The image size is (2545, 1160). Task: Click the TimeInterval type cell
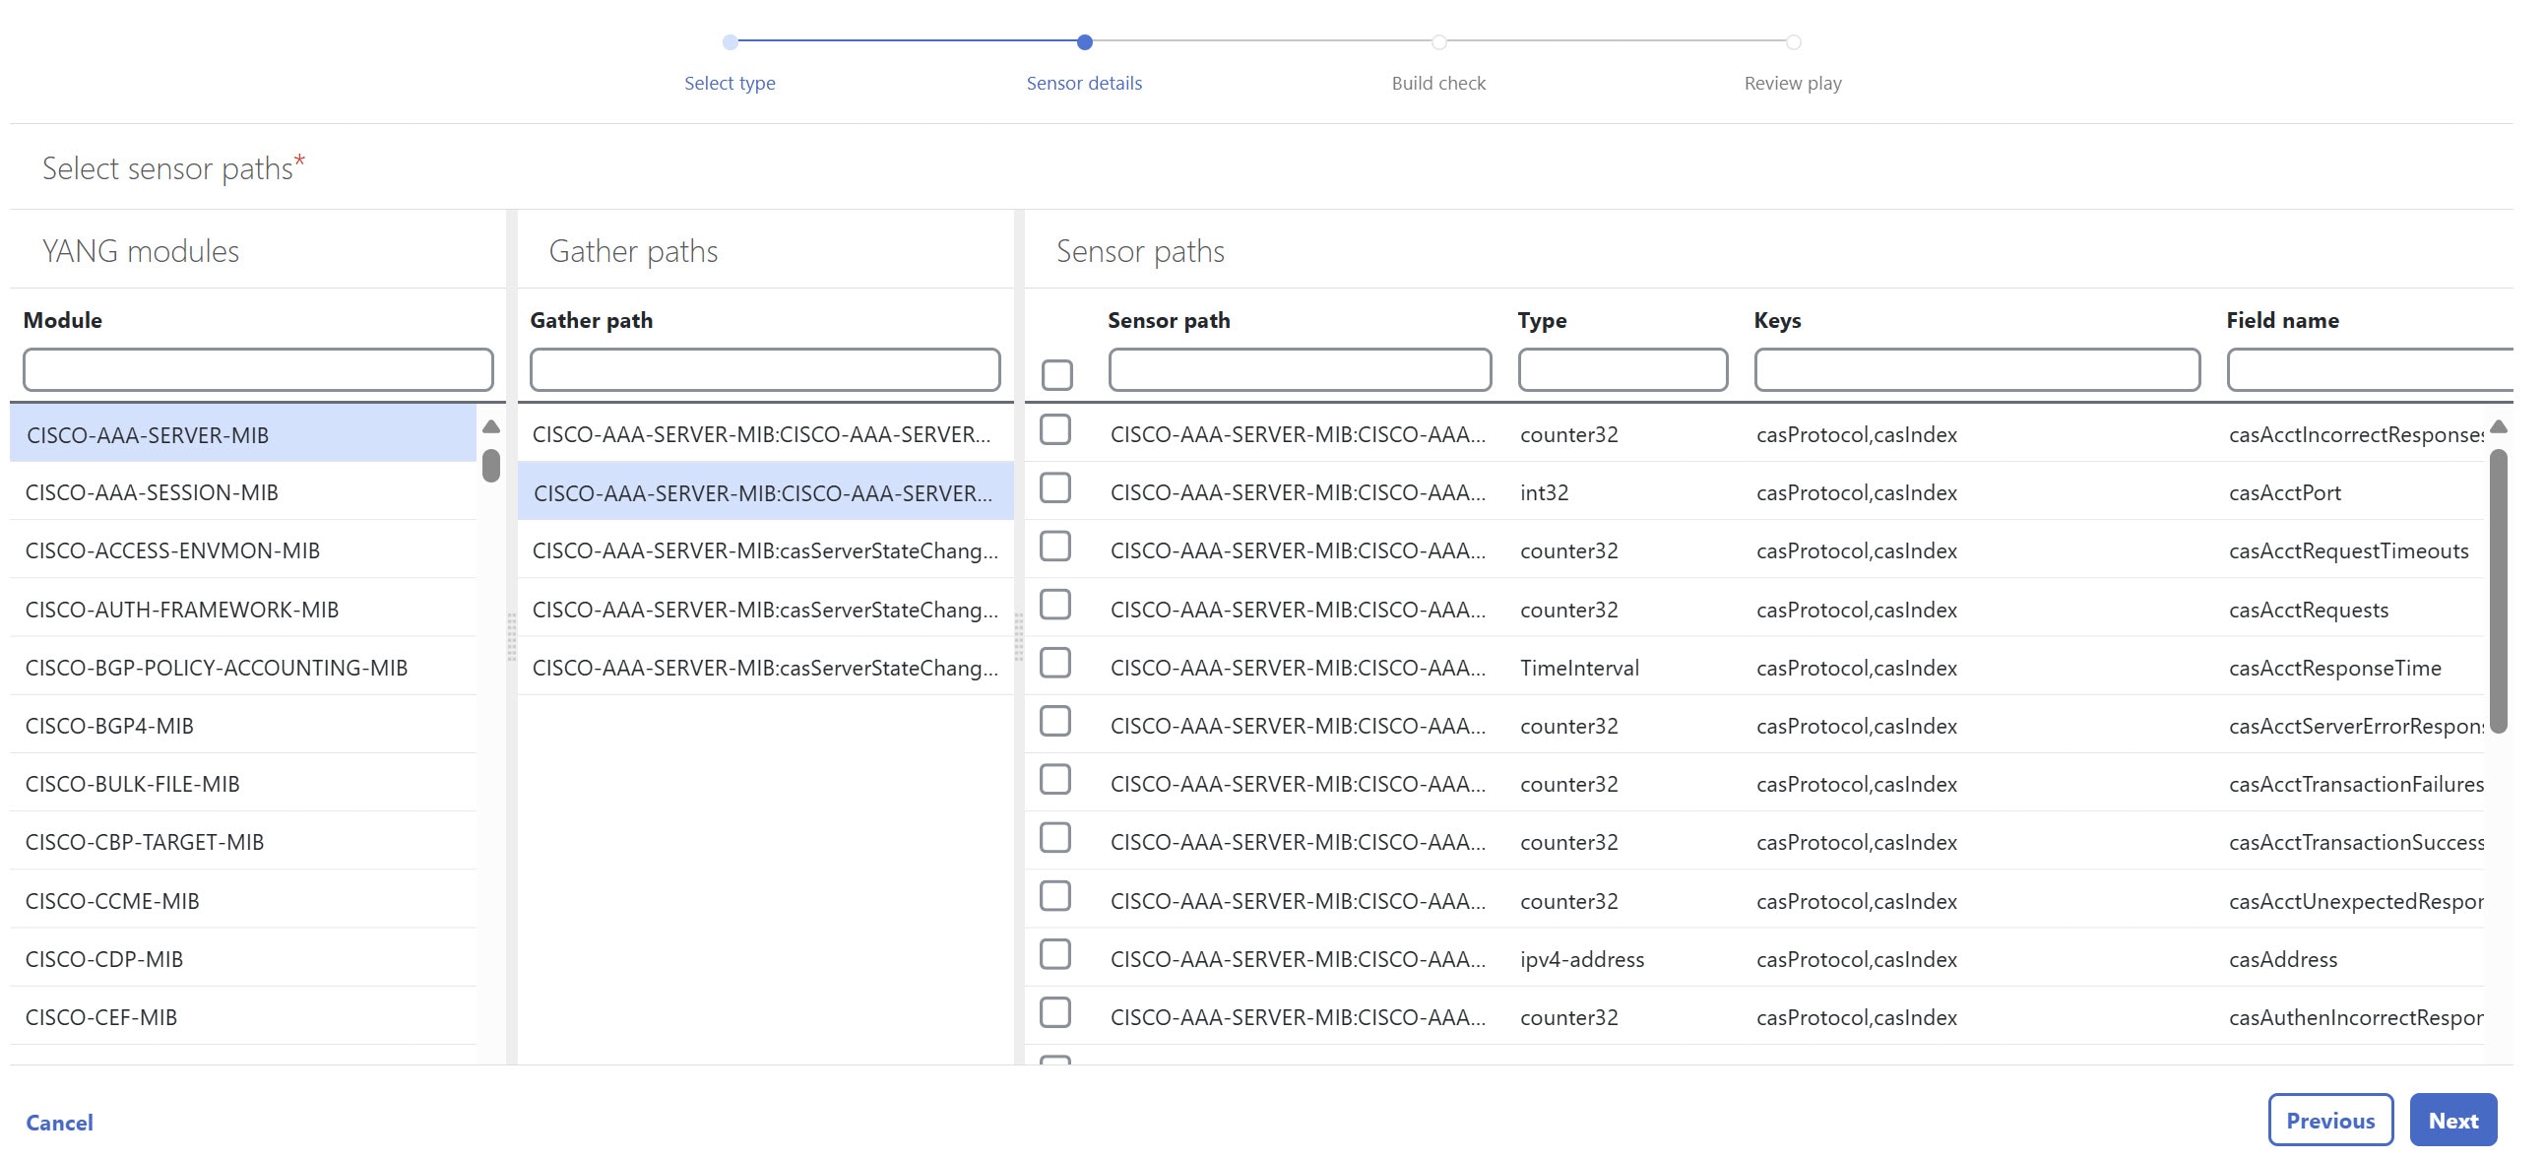pos(1579,668)
